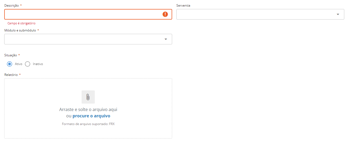
Task: Click the Relatório file drop zone area
Action: [88, 108]
